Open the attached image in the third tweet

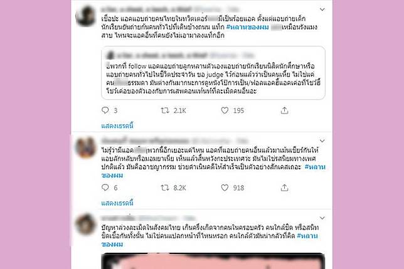pyautogui.click(x=213, y=261)
